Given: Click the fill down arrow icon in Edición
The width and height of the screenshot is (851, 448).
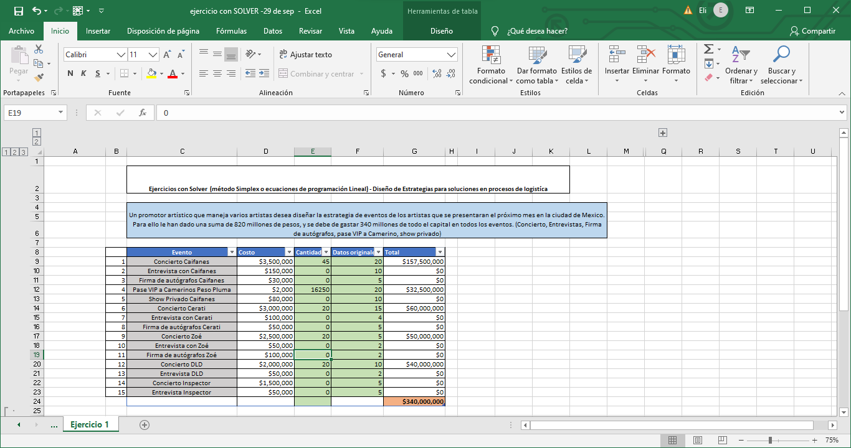Looking at the screenshot, I should (708, 63).
